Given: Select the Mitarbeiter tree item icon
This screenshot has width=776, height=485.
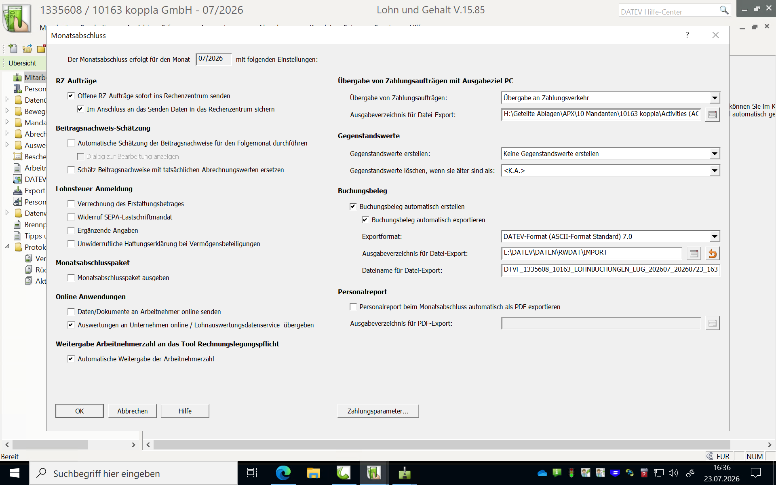Looking at the screenshot, I should click(17, 77).
